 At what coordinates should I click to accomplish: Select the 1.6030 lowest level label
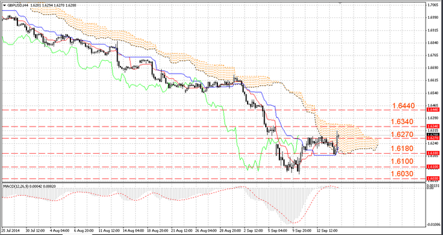pos(402,174)
